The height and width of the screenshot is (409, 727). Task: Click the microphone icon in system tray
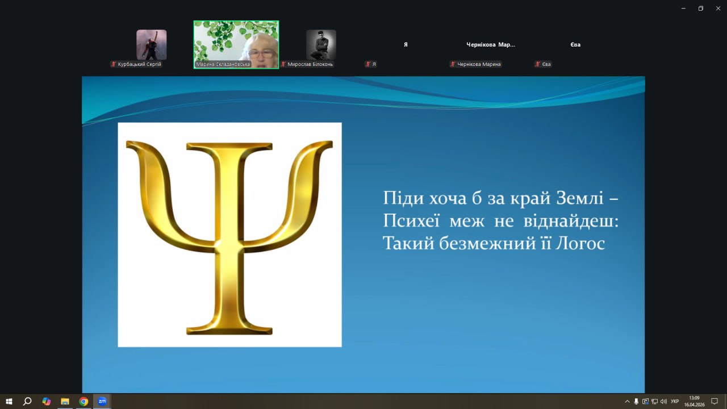coord(636,401)
